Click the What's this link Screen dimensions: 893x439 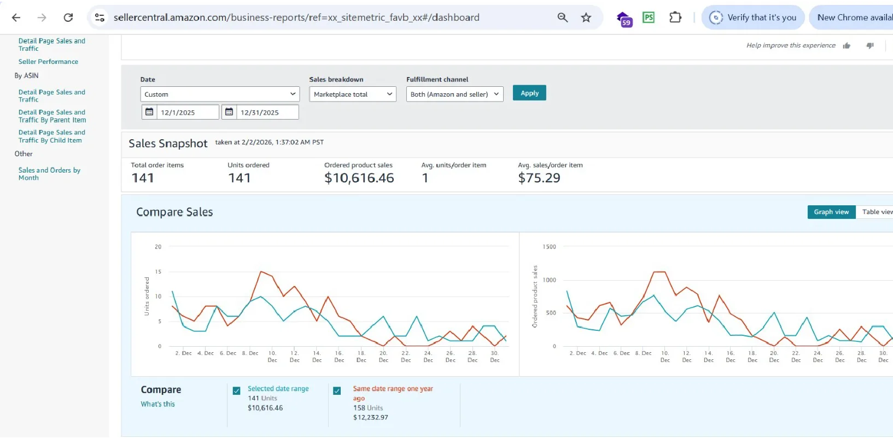[x=157, y=404]
